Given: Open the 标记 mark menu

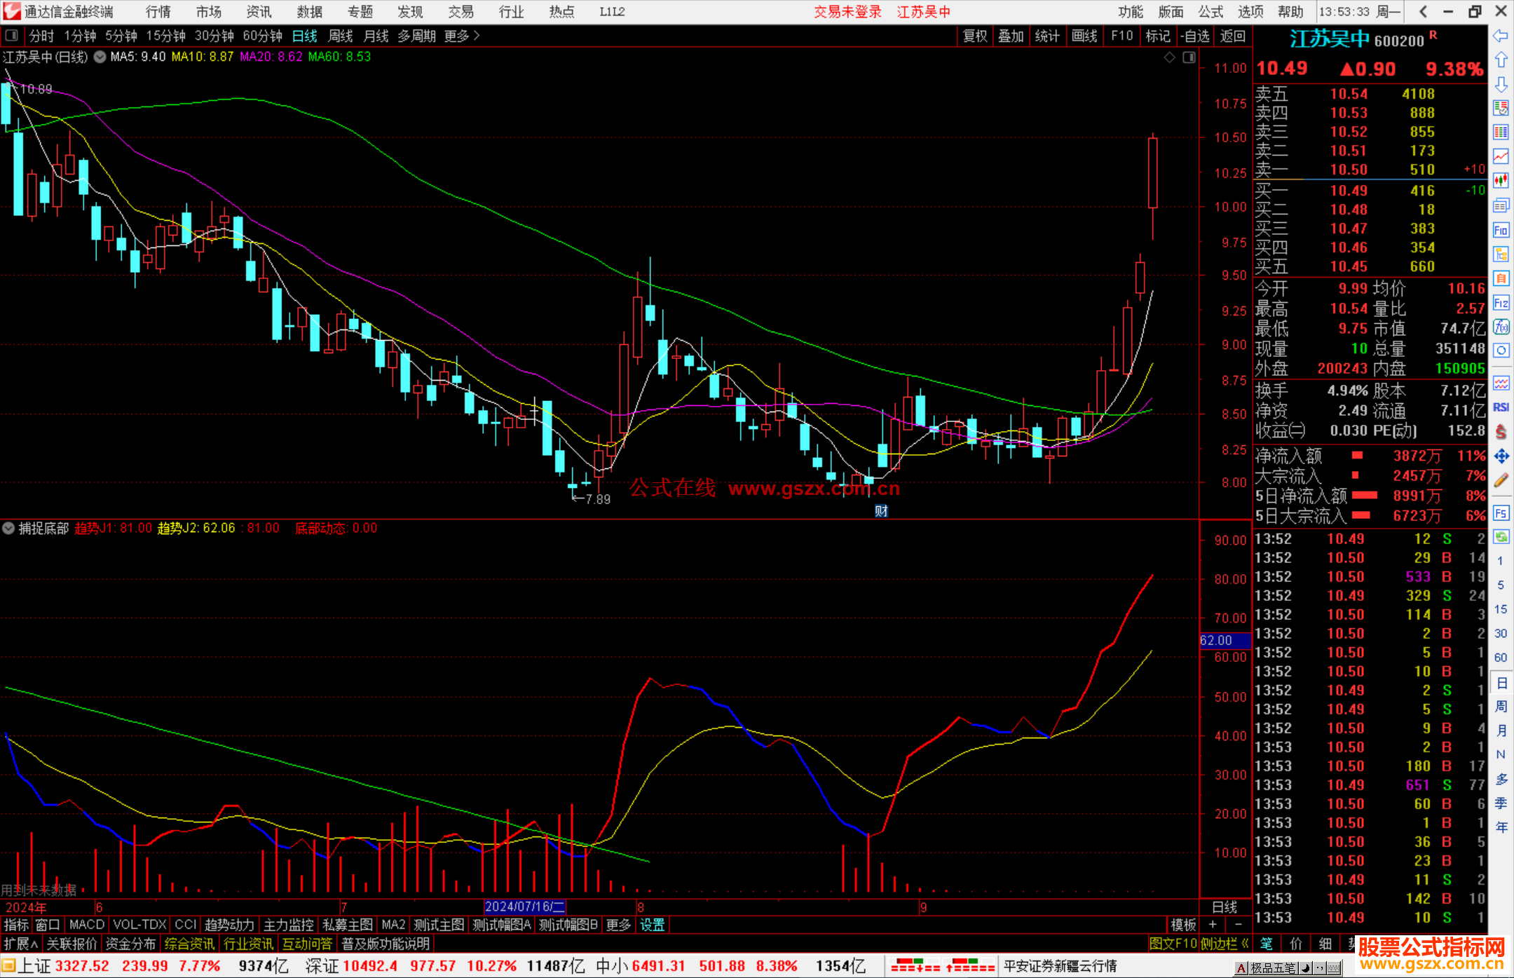Looking at the screenshot, I should coord(1157,36).
